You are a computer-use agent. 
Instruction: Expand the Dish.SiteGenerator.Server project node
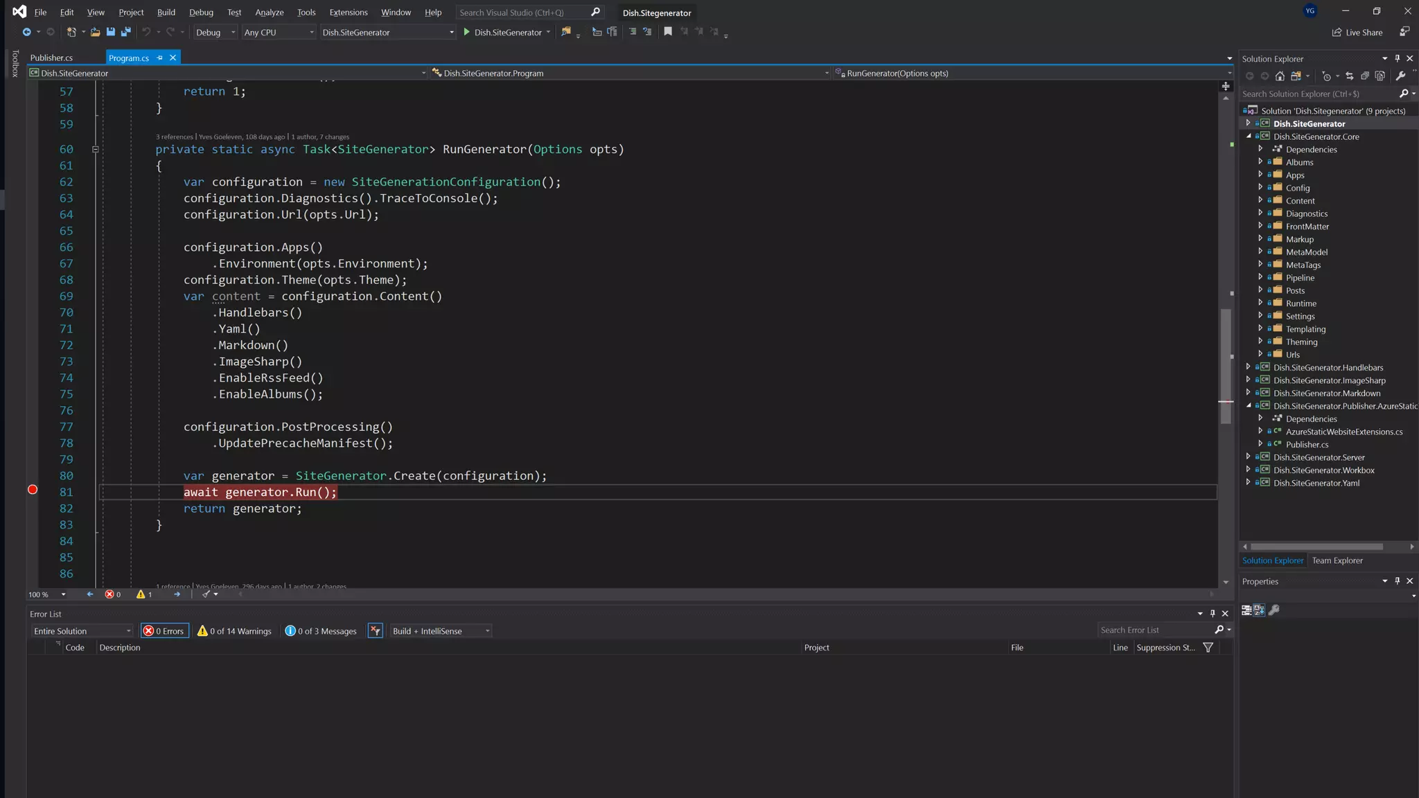pyautogui.click(x=1248, y=456)
